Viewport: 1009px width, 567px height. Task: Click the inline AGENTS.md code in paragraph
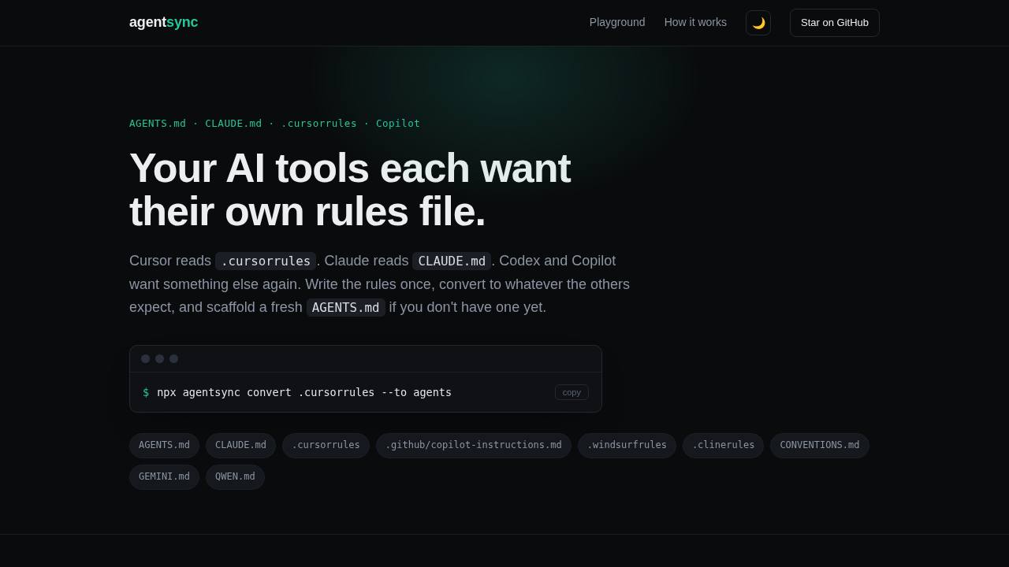pyautogui.click(x=346, y=307)
